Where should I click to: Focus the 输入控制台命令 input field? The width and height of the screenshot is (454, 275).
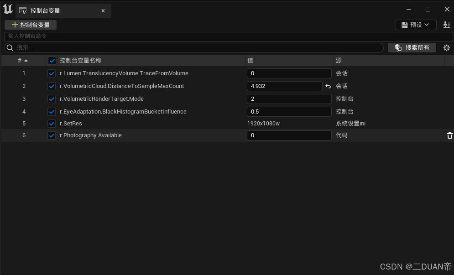[228, 36]
